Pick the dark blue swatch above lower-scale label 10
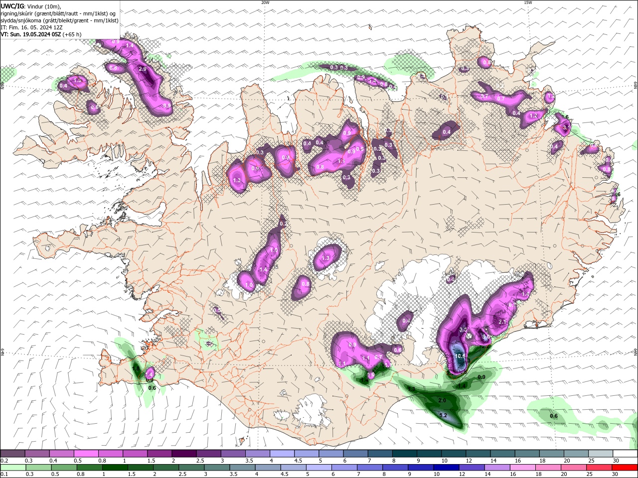The width and height of the screenshot is (638, 478). pos(446,468)
